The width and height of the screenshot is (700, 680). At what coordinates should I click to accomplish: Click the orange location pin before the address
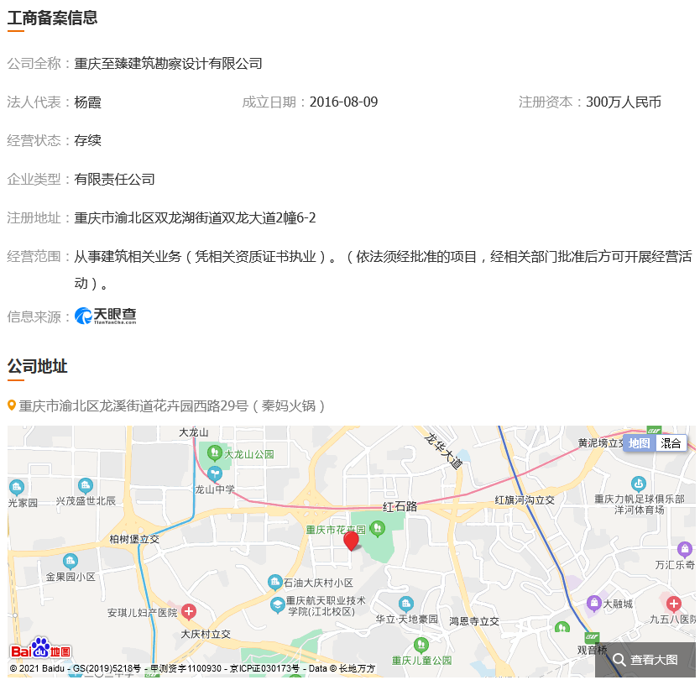coord(12,405)
